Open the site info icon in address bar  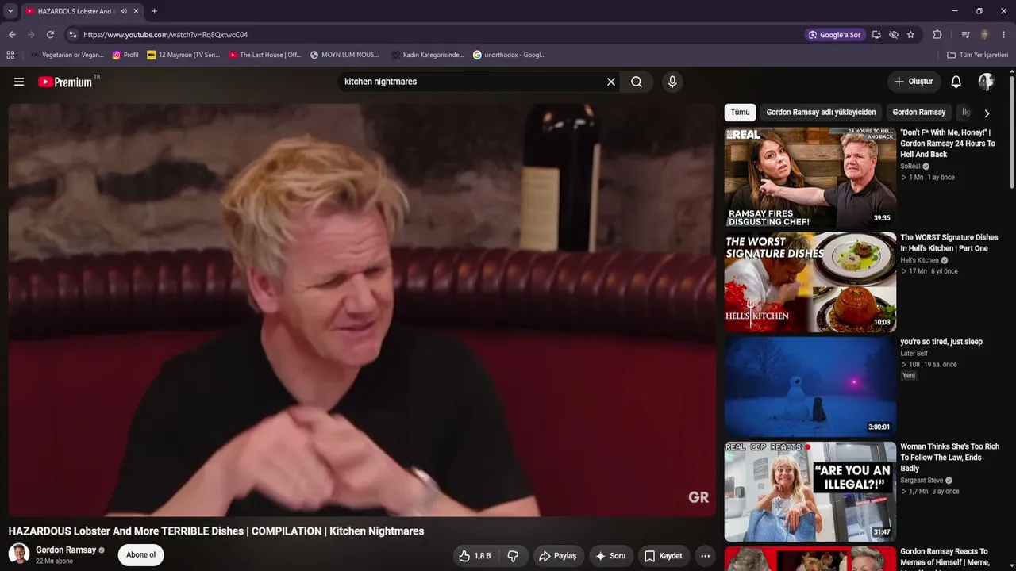(72, 35)
